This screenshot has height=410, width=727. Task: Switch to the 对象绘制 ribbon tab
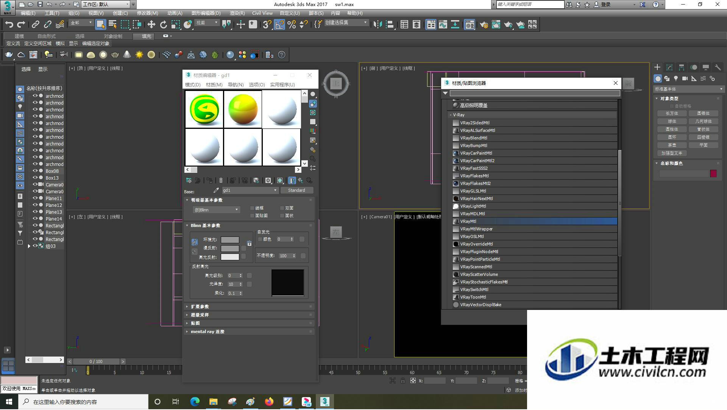[113, 36]
